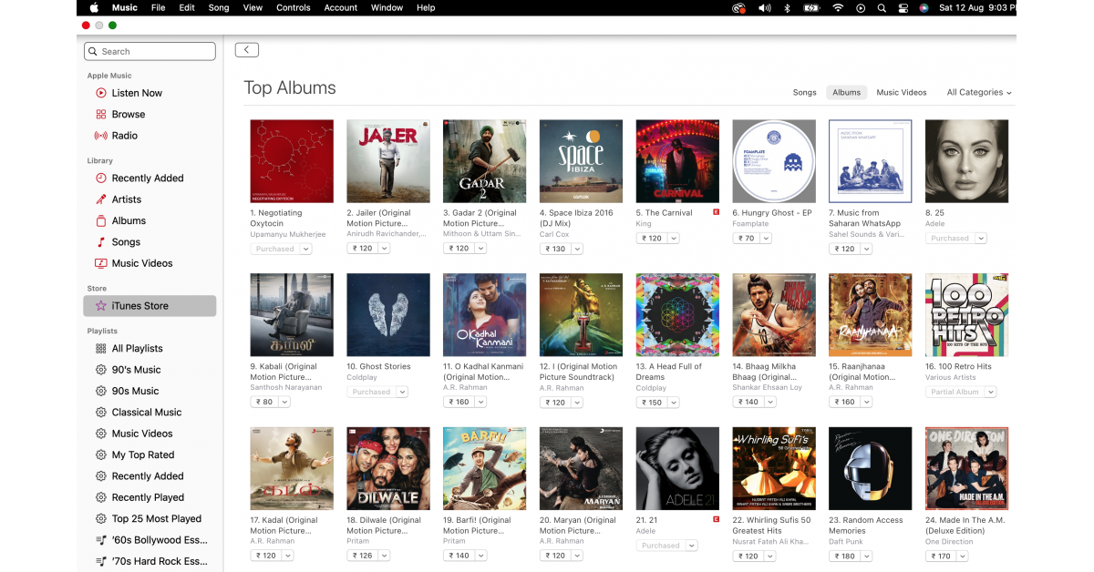Open the price options arrow for O Kadhal Kanmani
This screenshot has width=1094, height=572.
pos(480,402)
